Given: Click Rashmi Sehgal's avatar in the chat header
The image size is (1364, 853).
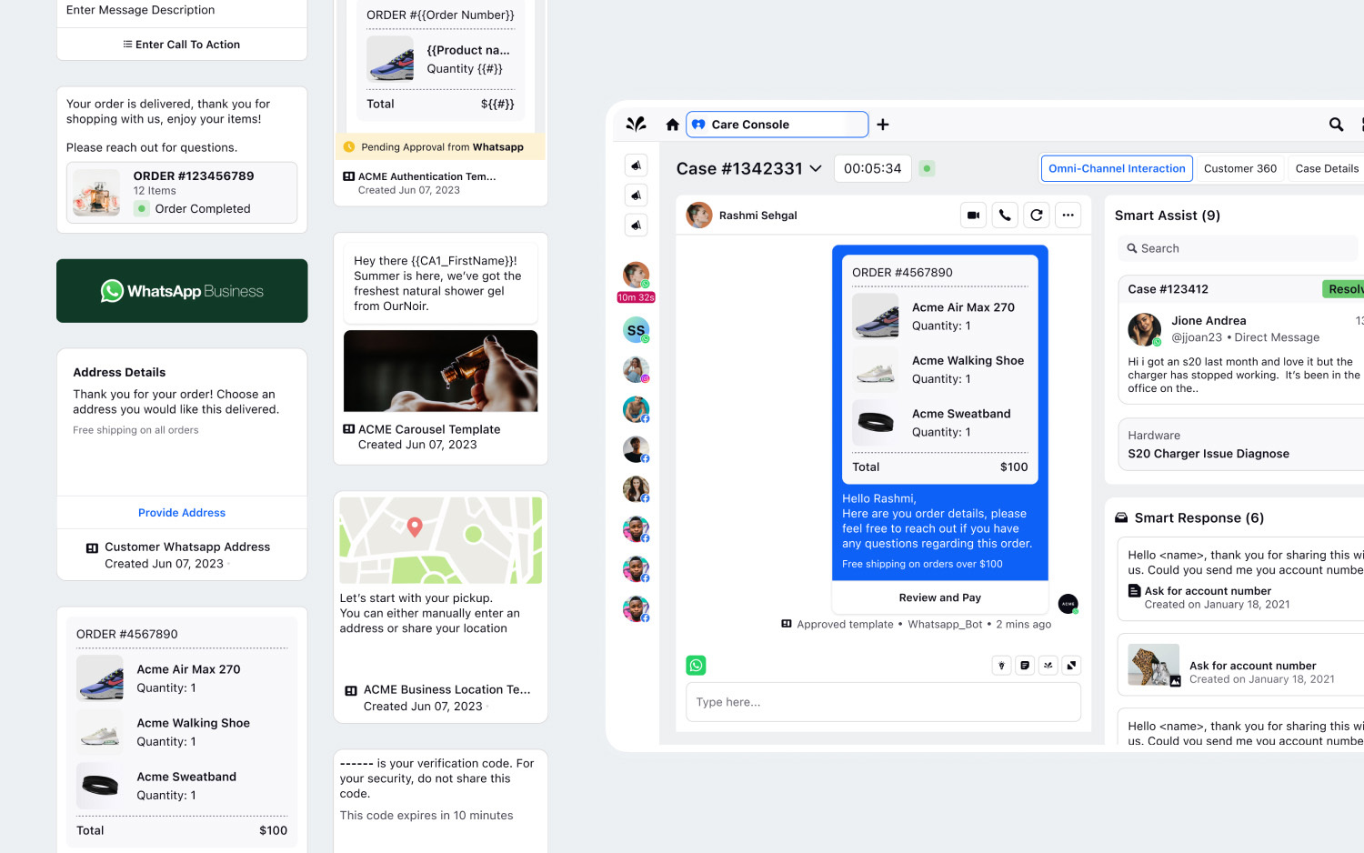Looking at the screenshot, I should 699,216.
